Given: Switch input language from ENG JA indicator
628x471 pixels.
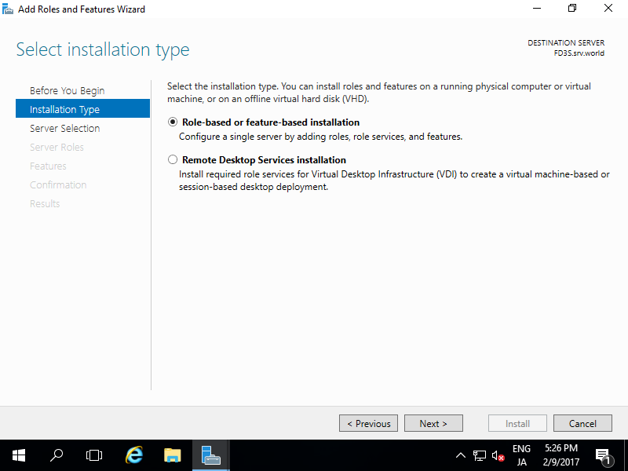Looking at the screenshot, I should click(x=521, y=455).
